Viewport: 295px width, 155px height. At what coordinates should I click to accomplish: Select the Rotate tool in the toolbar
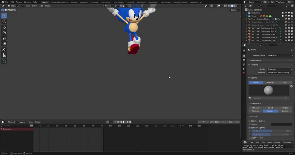pos(4,33)
